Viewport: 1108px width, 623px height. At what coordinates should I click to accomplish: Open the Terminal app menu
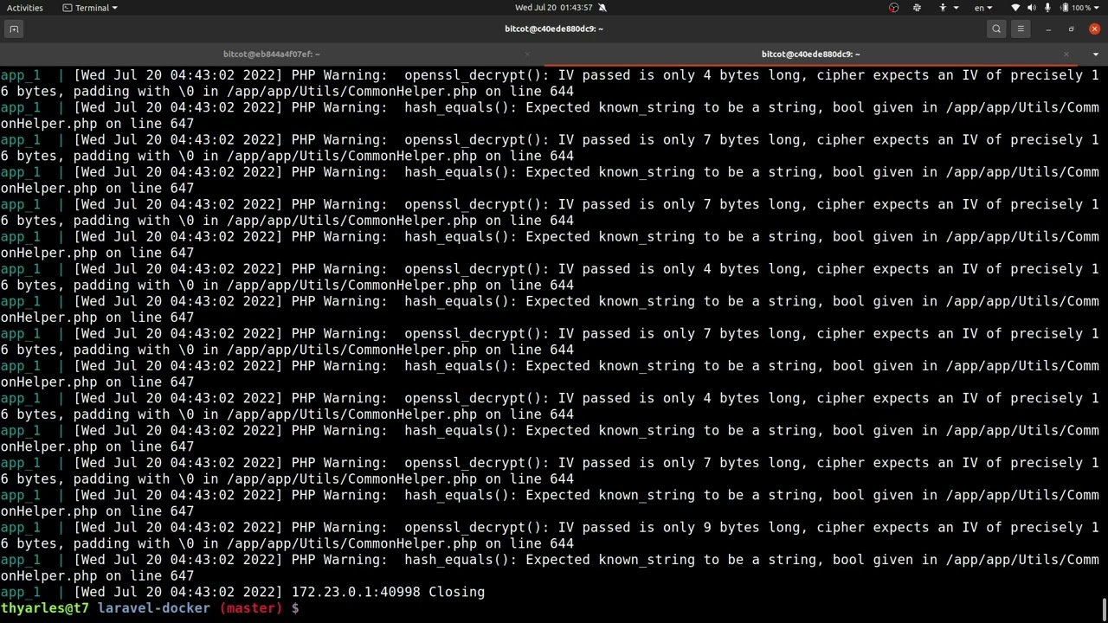(90, 8)
